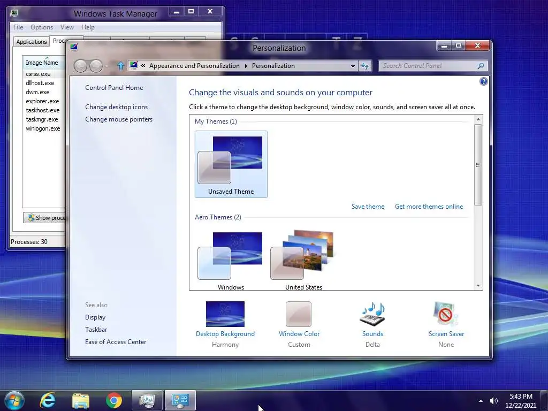
Task: Open the blue Help question mark icon
Action: click(483, 81)
